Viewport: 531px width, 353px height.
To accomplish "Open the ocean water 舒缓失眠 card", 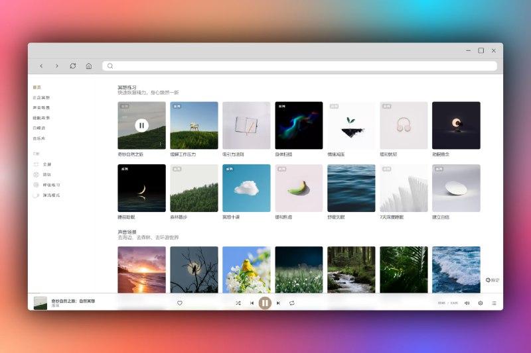I will click(x=351, y=188).
